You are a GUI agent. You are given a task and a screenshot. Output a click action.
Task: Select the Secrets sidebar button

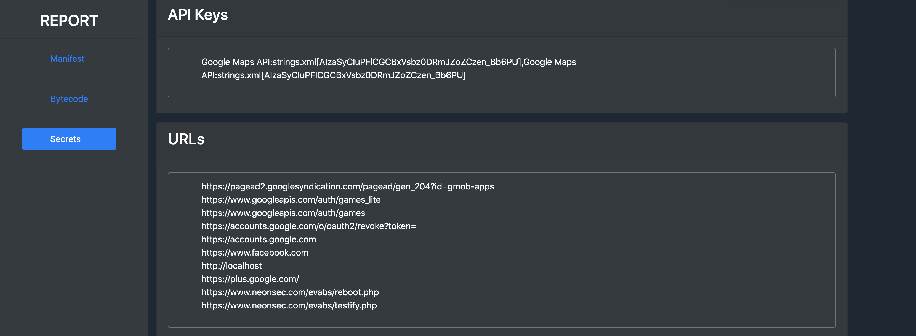69,139
